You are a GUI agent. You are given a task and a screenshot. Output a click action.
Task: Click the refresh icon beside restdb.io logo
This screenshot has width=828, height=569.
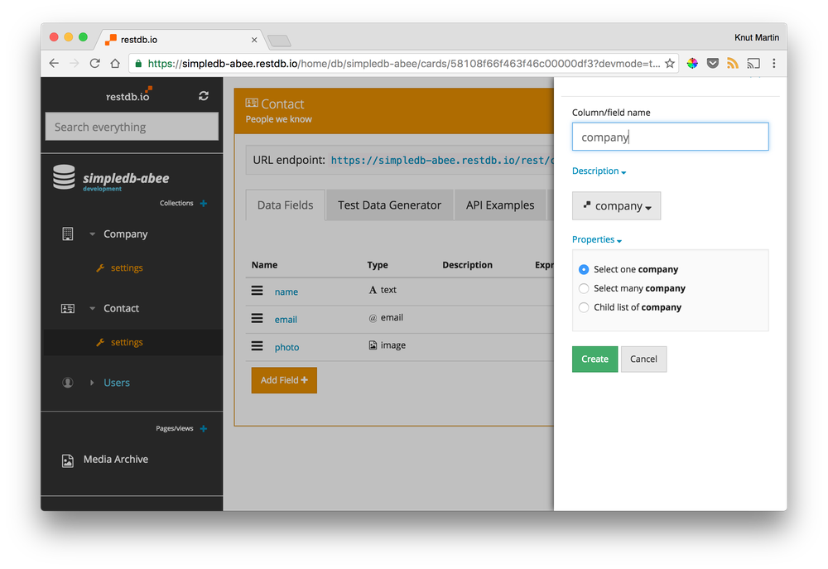point(204,95)
